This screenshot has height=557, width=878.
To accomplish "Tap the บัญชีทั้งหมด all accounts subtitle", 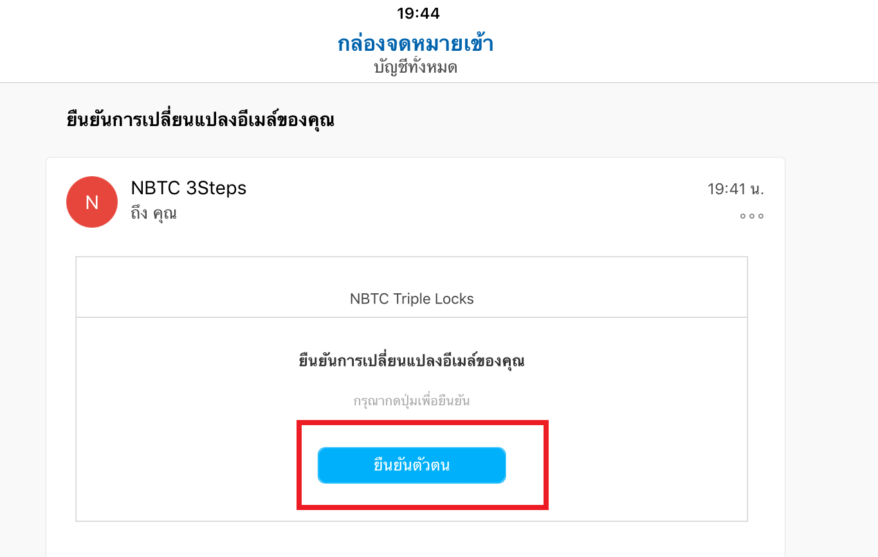I will coord(416,67).
